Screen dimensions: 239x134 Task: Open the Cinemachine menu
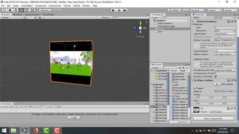(x=55, y=6)
